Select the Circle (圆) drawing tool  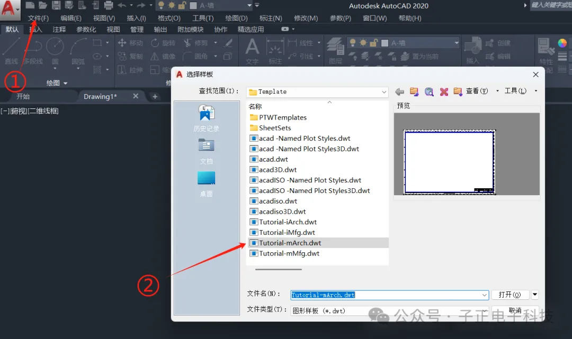point(55,51)
